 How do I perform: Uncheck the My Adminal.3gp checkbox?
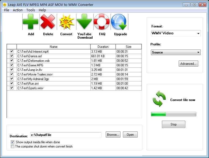pos(12,79)
